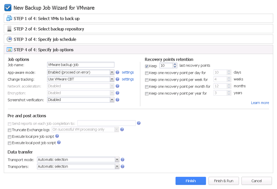Open help for Truncate Exchange logs
The width and height of the screenshot is (277, 189).
[x=122, y=130]
